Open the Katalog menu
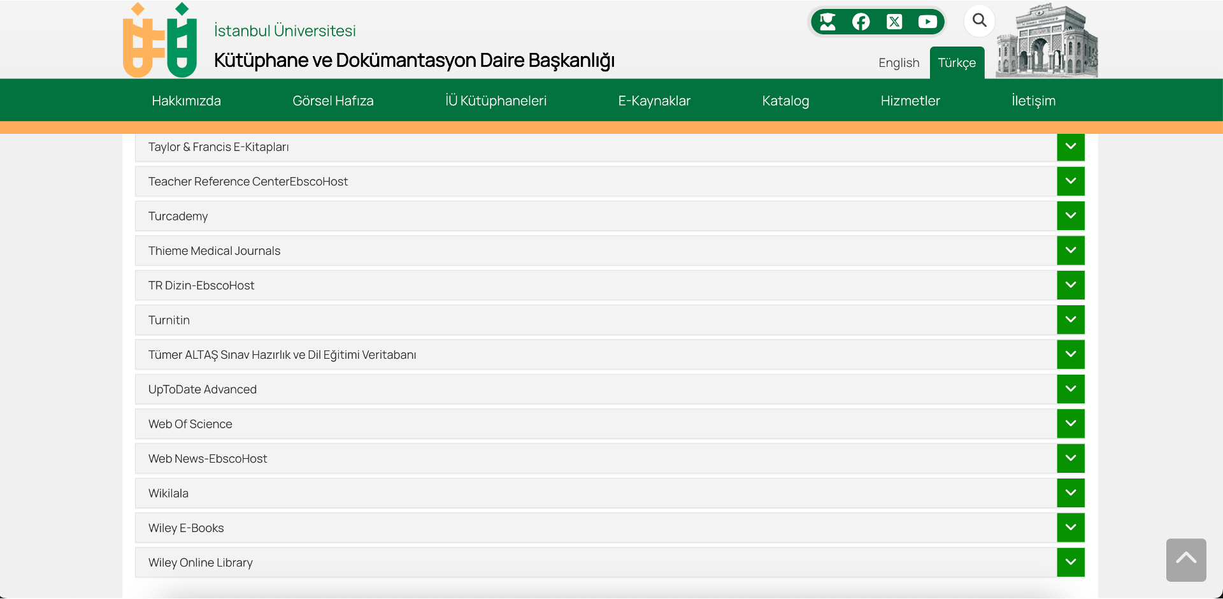The width and height of the screenshot is (1223, 599). coord(785,101)
